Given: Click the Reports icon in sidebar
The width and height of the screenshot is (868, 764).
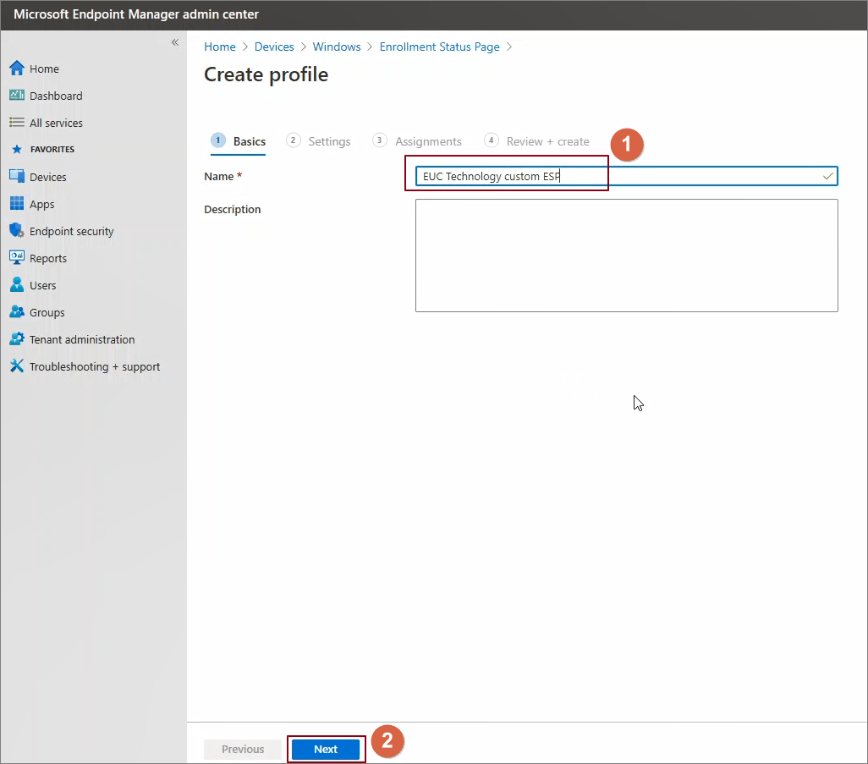Looking at the screenshot, I should click(17, 257).
